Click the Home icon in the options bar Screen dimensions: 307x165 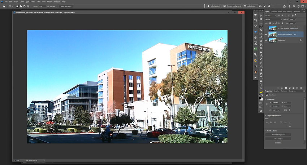3,6
